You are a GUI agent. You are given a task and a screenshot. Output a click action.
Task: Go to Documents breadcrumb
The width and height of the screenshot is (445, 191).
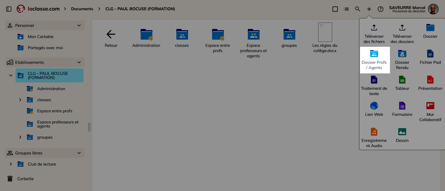click(82, 9)
